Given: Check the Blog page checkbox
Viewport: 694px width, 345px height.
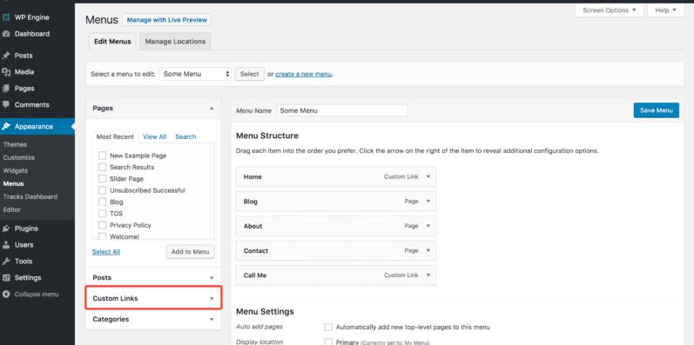Looking at the screenshot, I should click(x=102, y=202).
